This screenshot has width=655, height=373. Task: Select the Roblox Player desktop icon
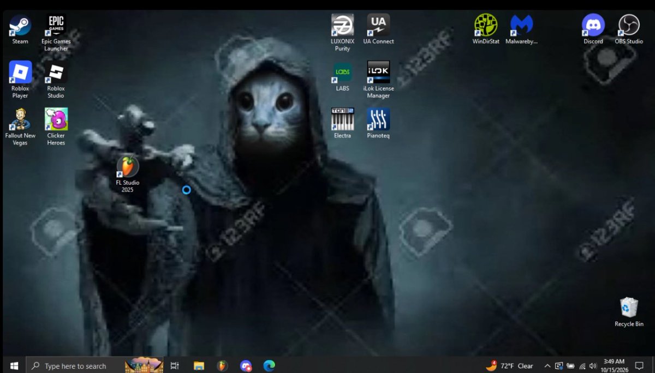[x=20, y=80]
